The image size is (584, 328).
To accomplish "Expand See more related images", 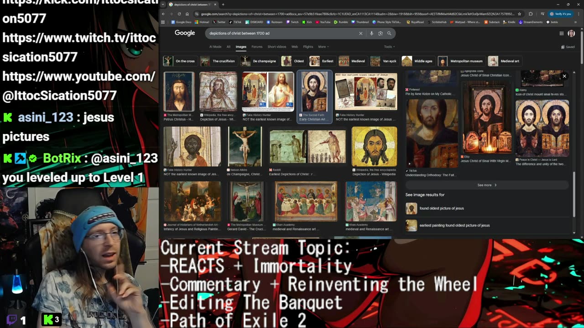I will (x=487, y=185).
